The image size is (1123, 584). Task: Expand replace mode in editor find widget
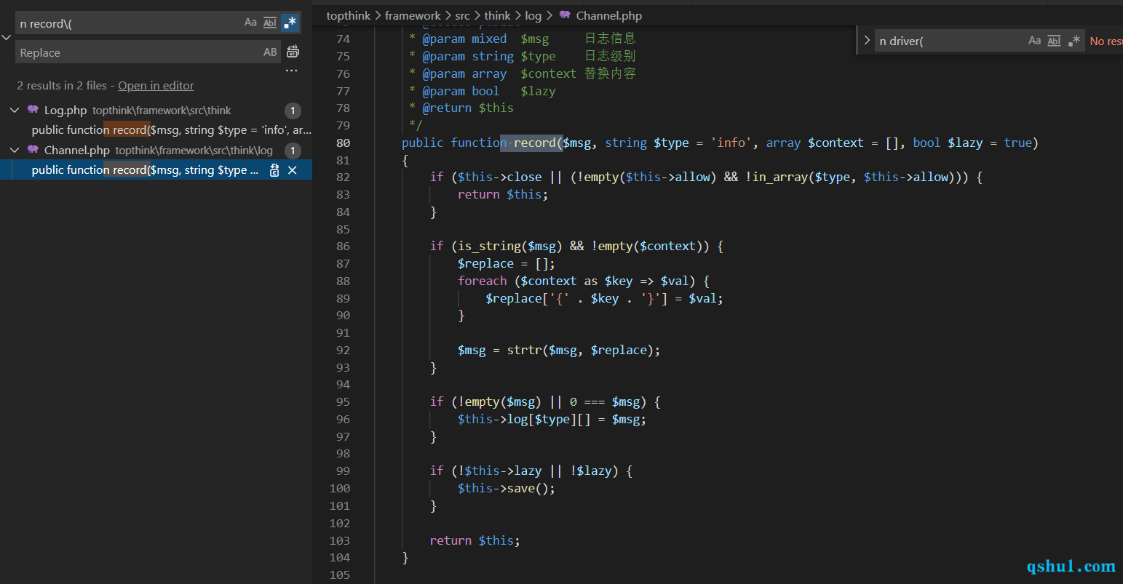(x=867, y=41)
